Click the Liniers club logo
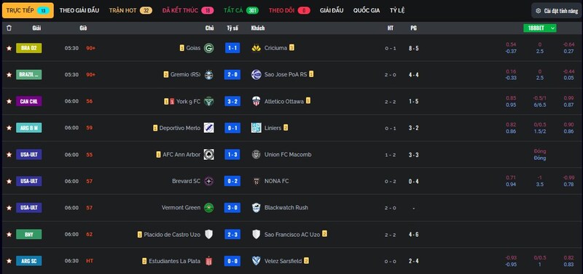Screen dimensions: 583x274 coord(257,128)
